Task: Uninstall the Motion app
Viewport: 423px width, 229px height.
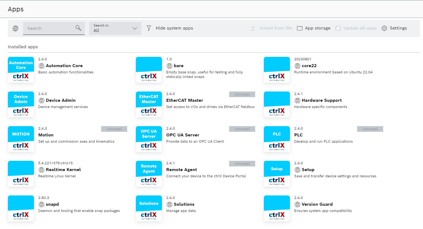Action: click(x=114, y=129)
